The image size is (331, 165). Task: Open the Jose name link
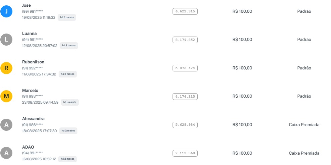point(26,5)
